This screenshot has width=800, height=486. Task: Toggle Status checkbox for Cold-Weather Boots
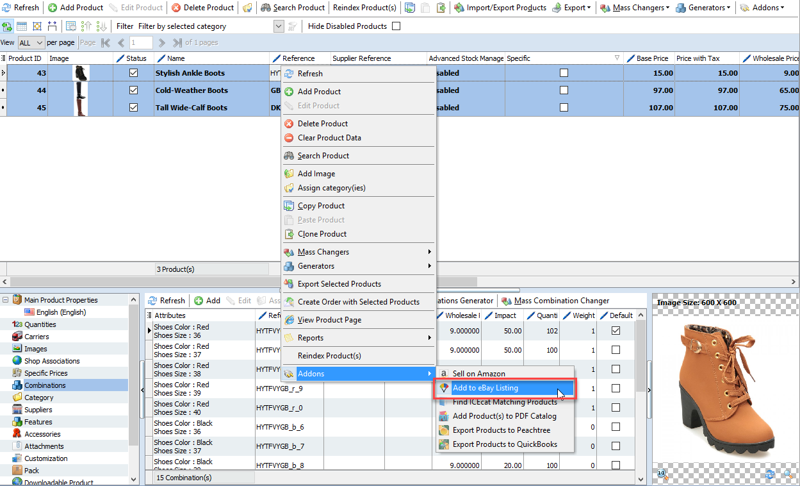point(133,90)
